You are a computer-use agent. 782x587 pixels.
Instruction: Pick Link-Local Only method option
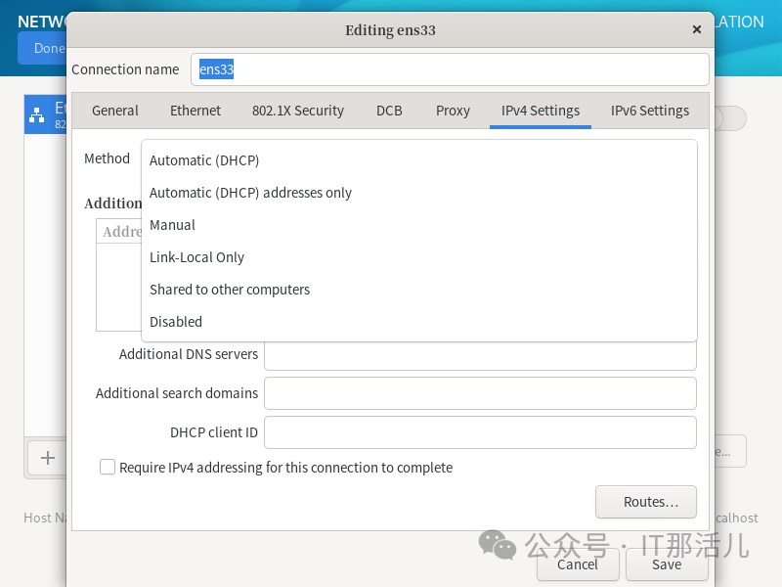tap(196, 257)
